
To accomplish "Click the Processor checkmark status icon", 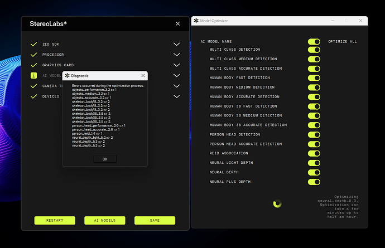I will coord(33,55).
